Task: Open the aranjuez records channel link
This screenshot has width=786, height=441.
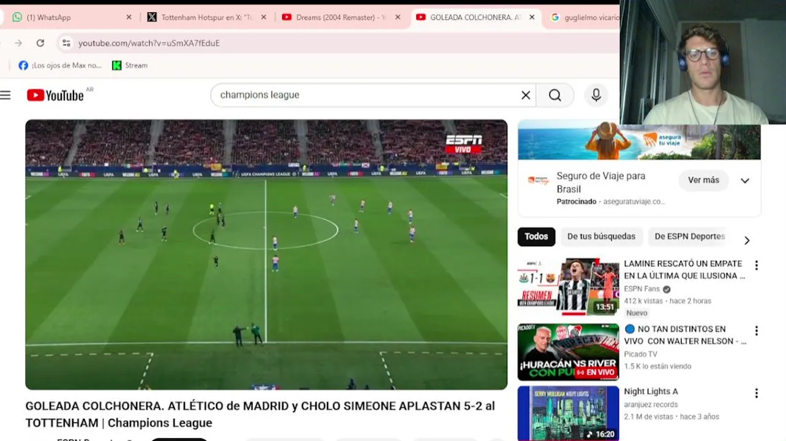Action: click(x=651, y=404)
